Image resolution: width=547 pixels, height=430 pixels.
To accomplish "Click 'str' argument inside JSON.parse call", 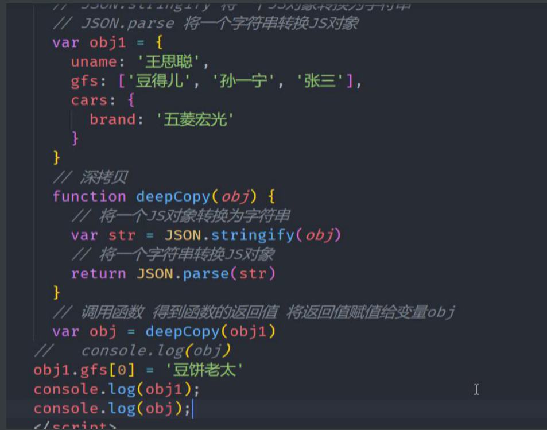I will coord(253,274).
